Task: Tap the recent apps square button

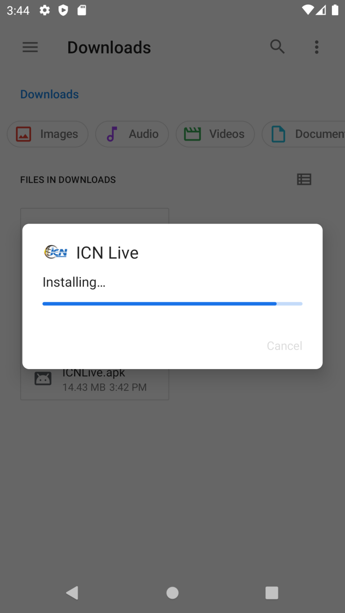Action: coord(272,593)
